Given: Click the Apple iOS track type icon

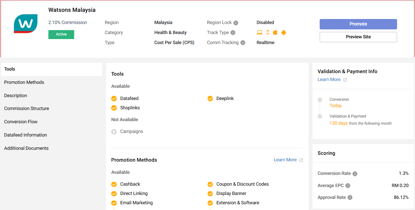Looking at the screenshot, I should tap(275, 33).
